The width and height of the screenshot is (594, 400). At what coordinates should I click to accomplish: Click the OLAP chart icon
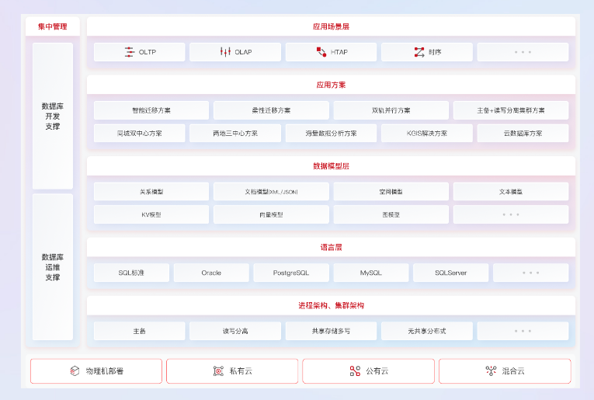(225, 52)
